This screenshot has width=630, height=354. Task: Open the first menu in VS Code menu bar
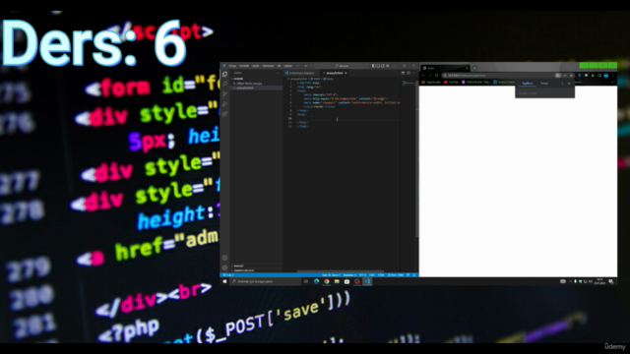pos(232,66)
